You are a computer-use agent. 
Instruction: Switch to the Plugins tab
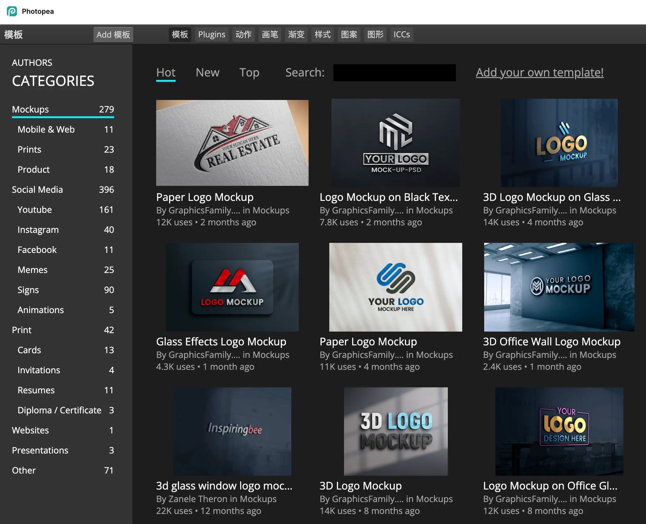point(212,34)
